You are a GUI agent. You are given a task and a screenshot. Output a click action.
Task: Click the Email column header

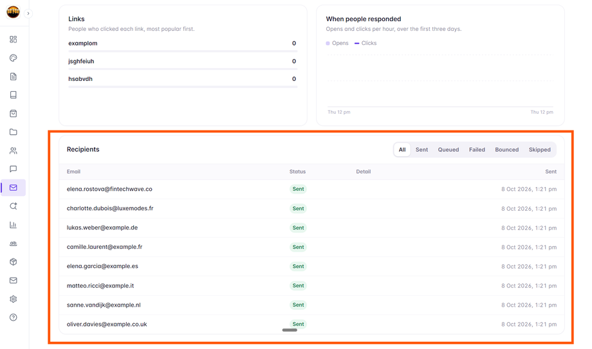point(73,172)
